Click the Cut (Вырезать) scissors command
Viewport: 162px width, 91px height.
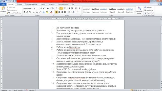(x=11, y=7)
